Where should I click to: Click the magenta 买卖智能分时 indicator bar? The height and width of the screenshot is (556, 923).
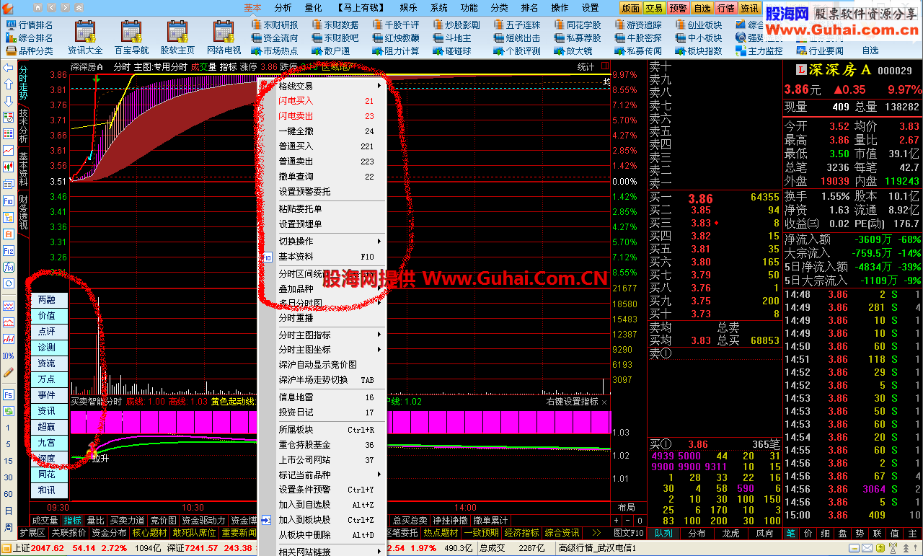point(339,421)
